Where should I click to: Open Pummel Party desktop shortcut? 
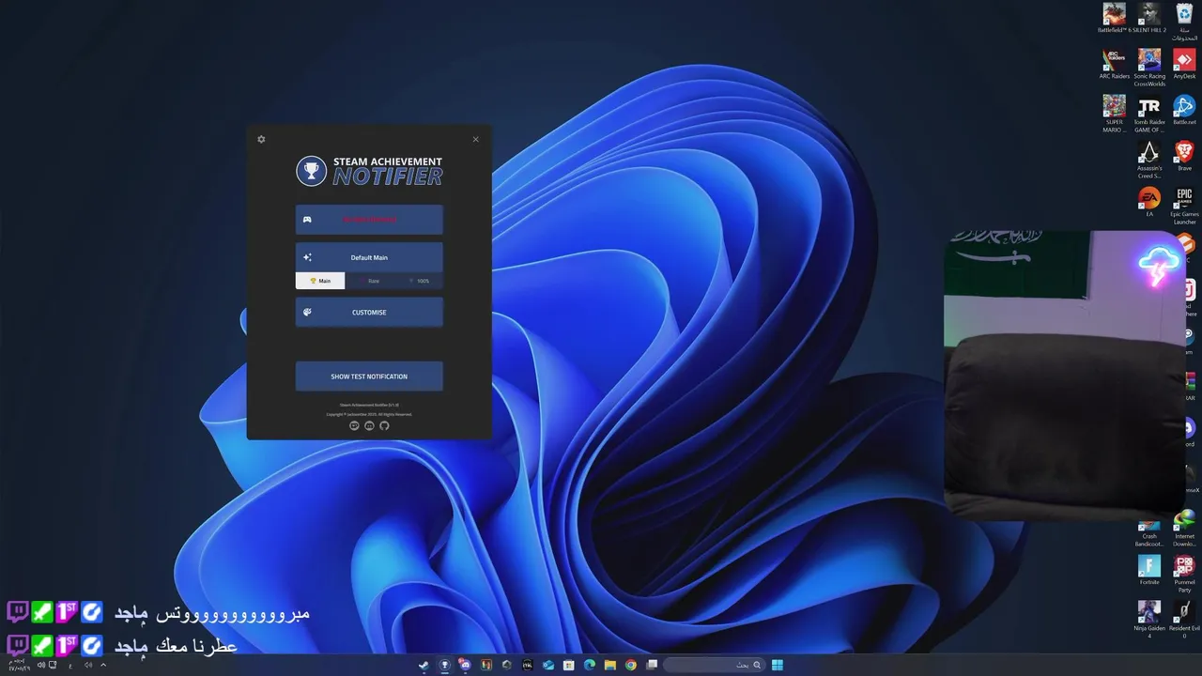click(x=1184, y=574)
